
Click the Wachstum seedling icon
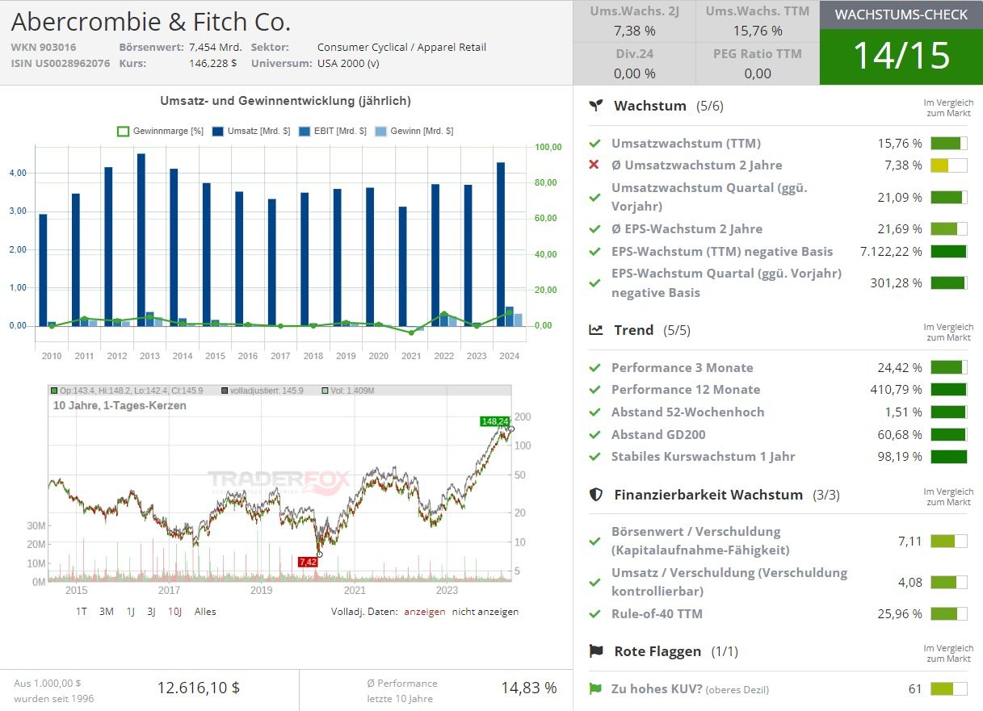click(596, 106)
